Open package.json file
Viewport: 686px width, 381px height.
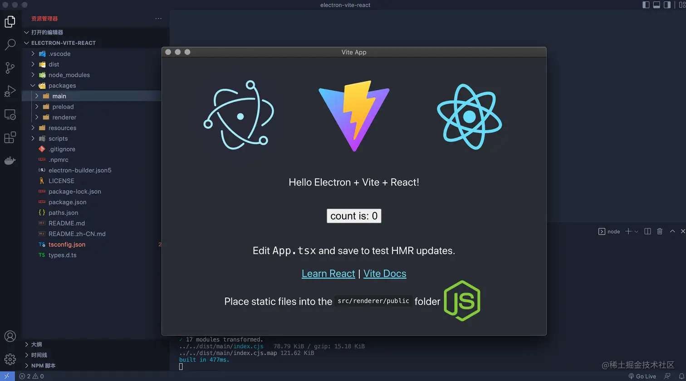(x=92, y=202)
